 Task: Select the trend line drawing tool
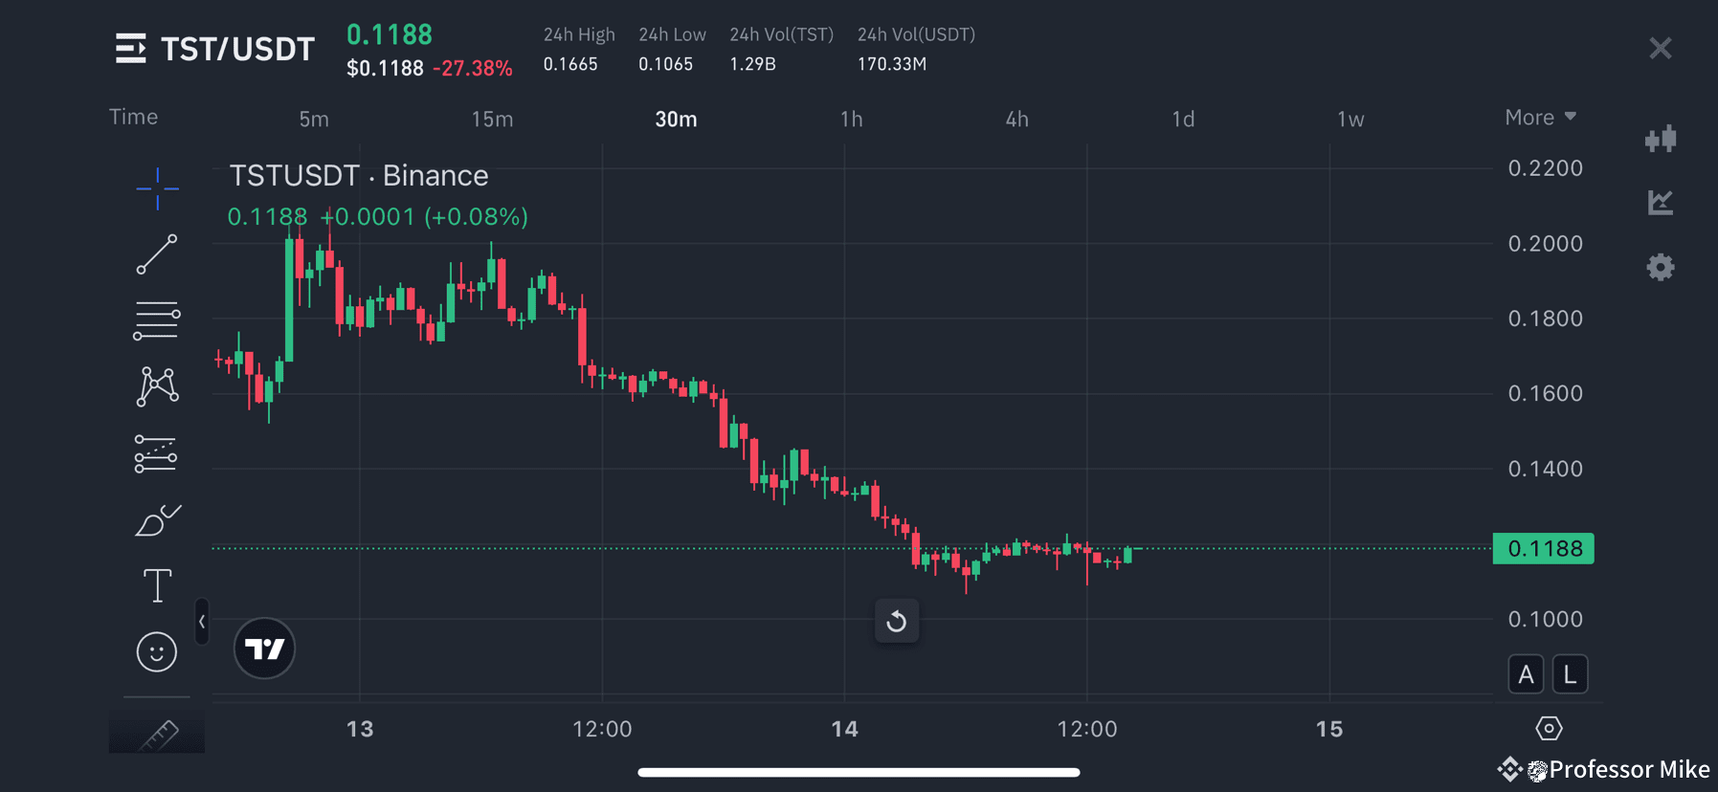156,255
